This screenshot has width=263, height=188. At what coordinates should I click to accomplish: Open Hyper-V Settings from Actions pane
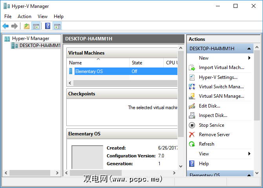(218, 77)
